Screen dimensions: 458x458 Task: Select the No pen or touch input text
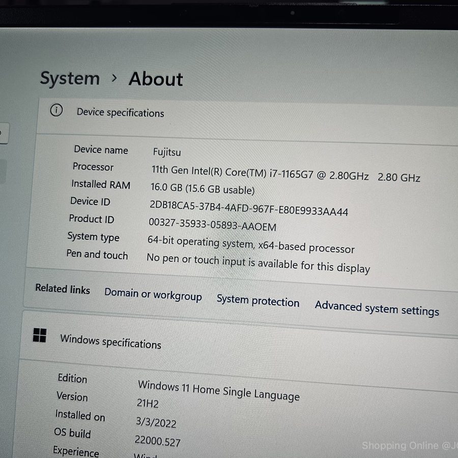click(x=258, y=264)
